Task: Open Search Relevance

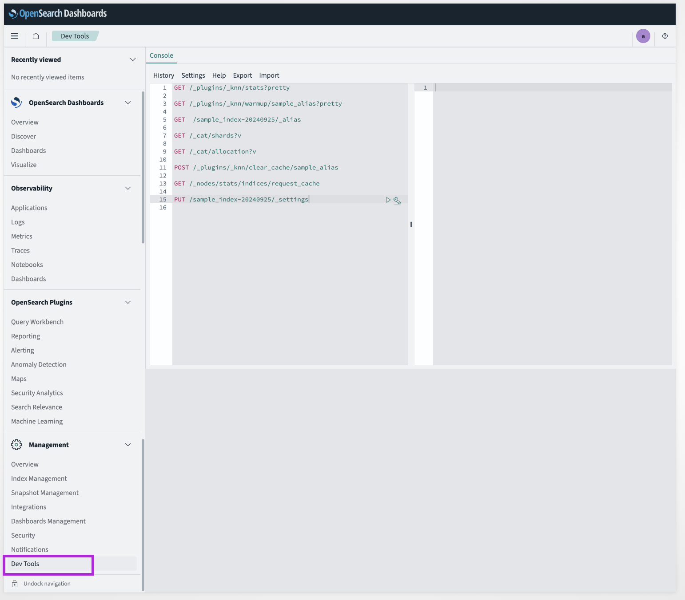Action: [36, 407]
